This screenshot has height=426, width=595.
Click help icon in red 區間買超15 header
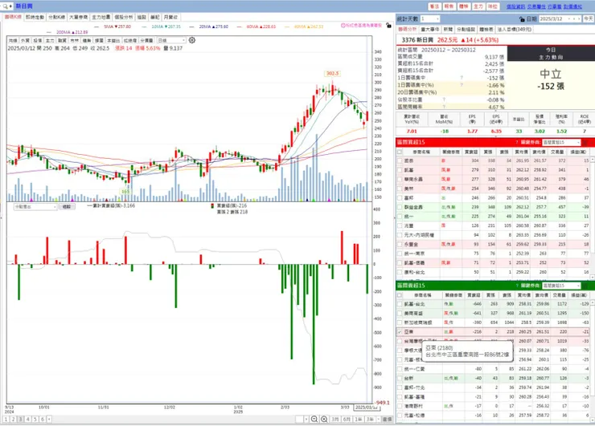click(x=517, y=142)
